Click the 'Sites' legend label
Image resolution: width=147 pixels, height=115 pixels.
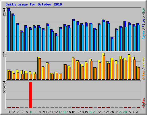coord(144,75)
